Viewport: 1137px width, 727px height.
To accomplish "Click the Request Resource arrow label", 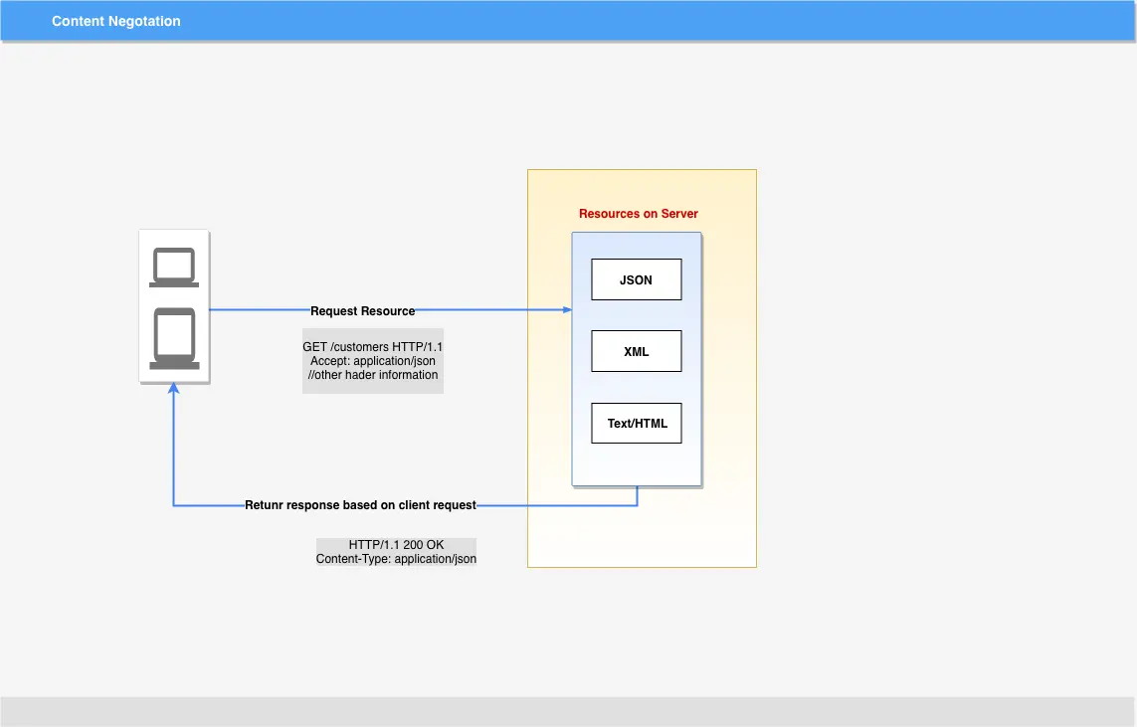I will pyautogui.click(x=362, y=311).
